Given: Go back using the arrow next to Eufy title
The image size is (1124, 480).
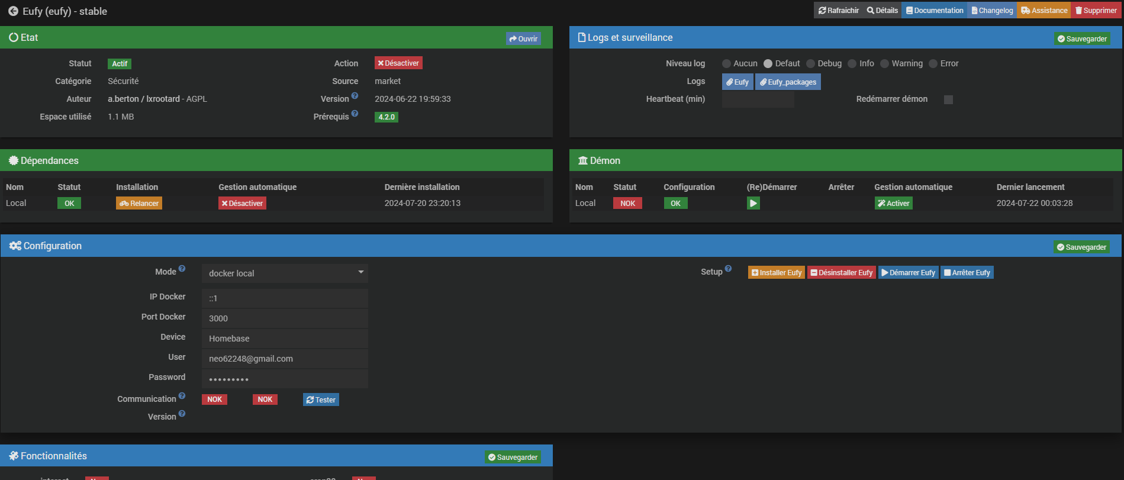Looking at the screenshot, I should tap(13, 11).
